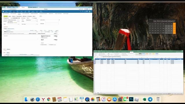Open the Главная ribbon tab in Excel

click(96, 52)
